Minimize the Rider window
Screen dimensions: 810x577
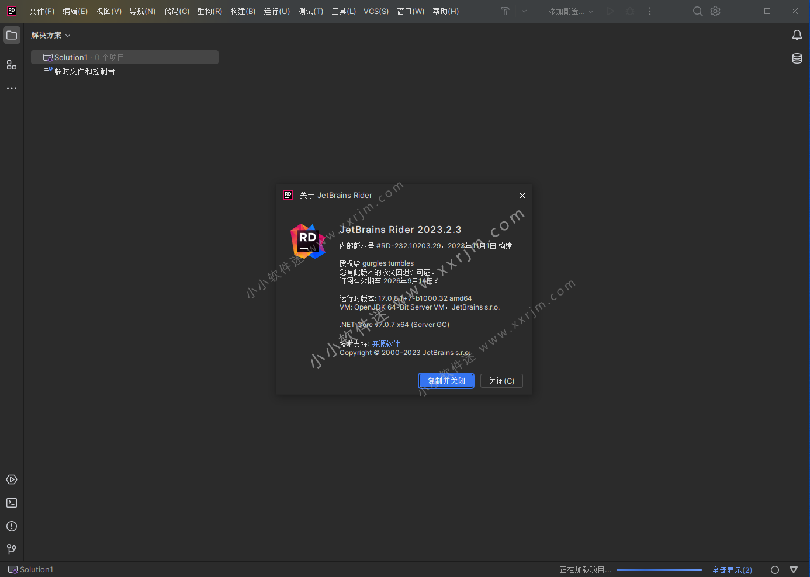[x=740, y=11]
